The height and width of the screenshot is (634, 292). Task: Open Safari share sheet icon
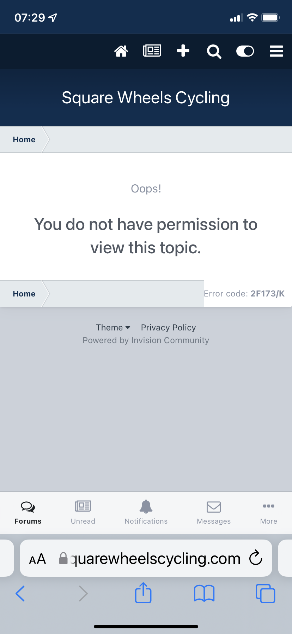(x=143, y=593)
